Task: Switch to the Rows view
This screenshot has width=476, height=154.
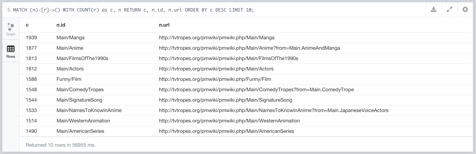Action: [11, 52]
